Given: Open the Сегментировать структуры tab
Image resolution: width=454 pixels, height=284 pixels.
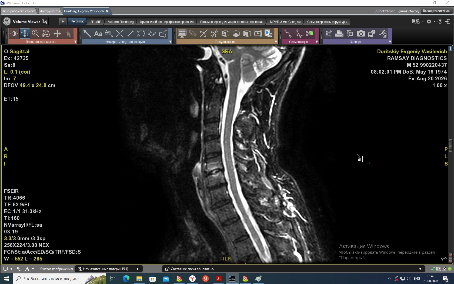Looking at the screenshot, I should tap(327, 22).
